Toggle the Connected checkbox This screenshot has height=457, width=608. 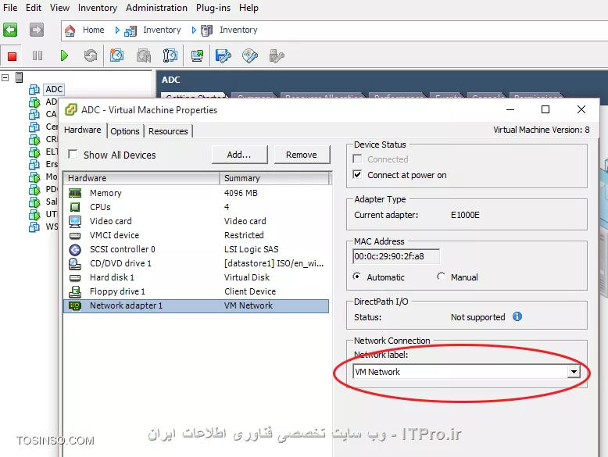357,159
